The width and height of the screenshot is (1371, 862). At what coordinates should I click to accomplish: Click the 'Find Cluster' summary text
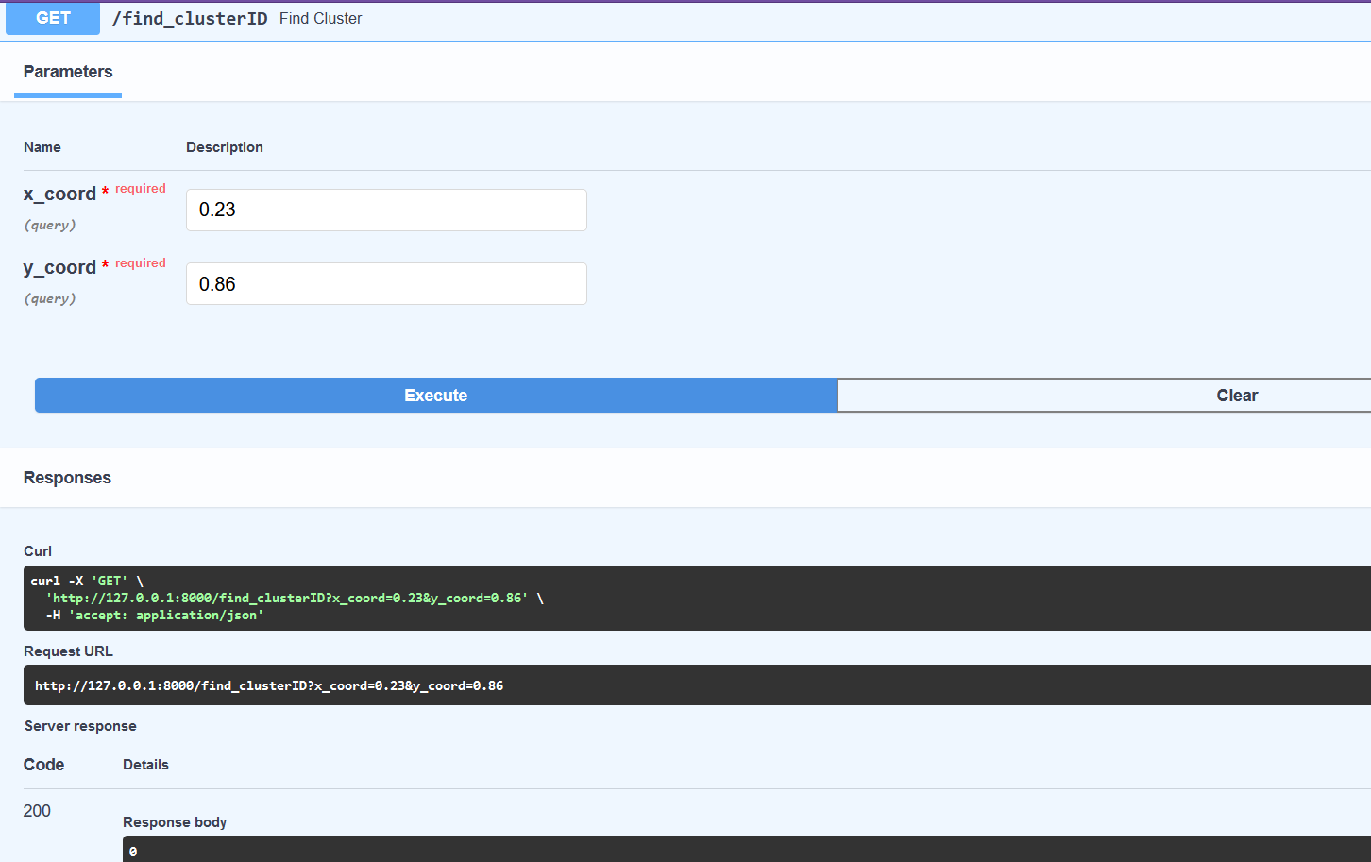point(320,19)
